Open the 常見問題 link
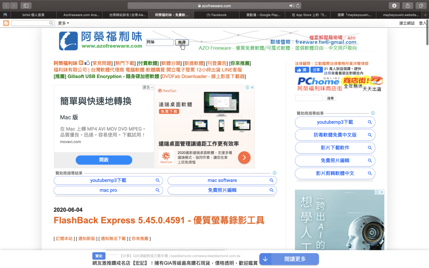 (x=101, y=63)
